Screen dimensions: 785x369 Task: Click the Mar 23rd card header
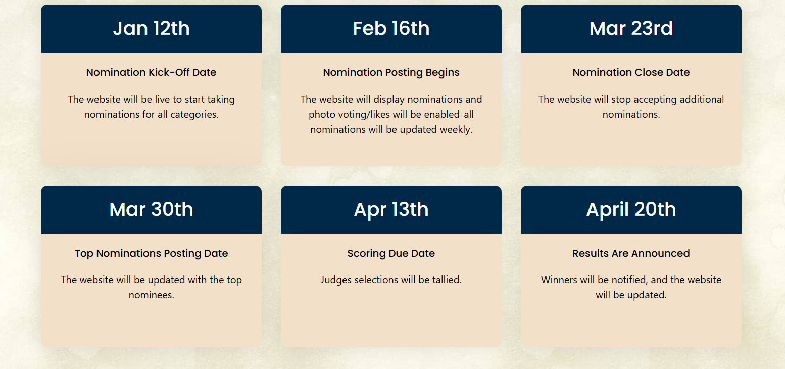tap(631, 28)
